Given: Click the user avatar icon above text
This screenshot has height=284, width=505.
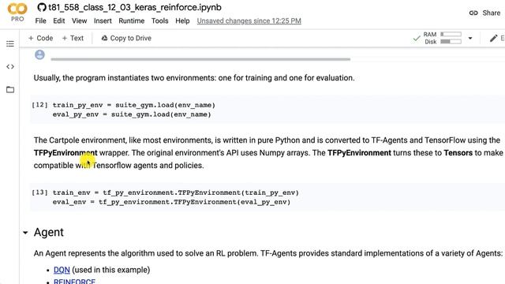Looking at the screenshot, I should coord(39,54).
